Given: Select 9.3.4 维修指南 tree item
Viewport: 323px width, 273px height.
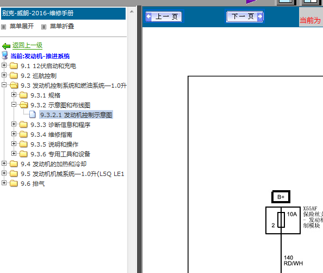Looking at the screenshot, I should tap(52, 135).
